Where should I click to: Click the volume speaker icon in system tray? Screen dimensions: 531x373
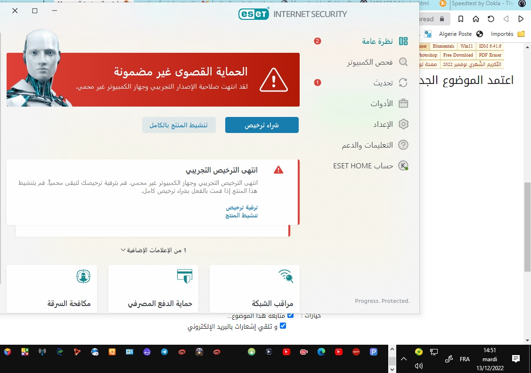[419, 366]
